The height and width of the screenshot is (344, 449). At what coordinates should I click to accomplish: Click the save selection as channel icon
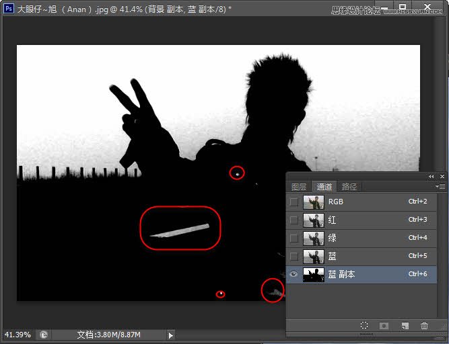point(384,325)
